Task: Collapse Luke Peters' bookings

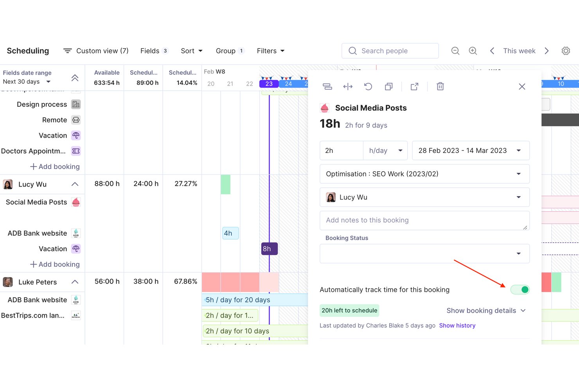Action: pos(75,282)
